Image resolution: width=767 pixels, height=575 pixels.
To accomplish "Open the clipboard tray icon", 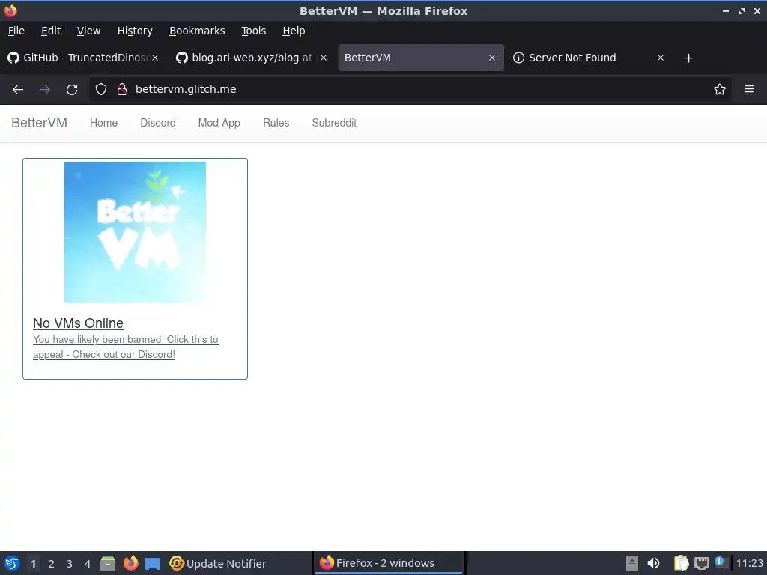I will 681,563.
